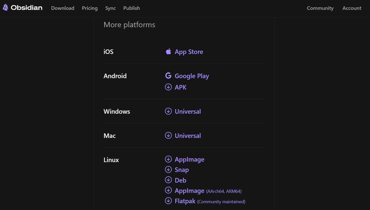Click the download icon beside Flatpak
The image size is (370, 210).
pos(168,201)
